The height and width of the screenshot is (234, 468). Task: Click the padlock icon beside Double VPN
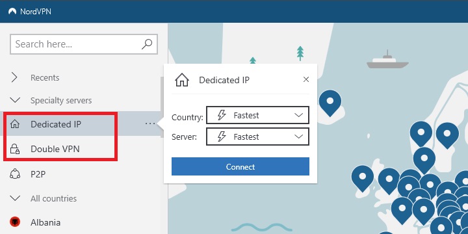point(14,149)
